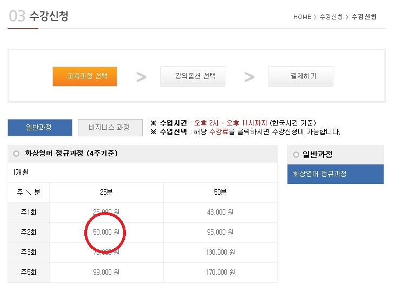
Task: Click the bullet icon beside sidebar 일반과정 header
Action: tap(296, 155)
